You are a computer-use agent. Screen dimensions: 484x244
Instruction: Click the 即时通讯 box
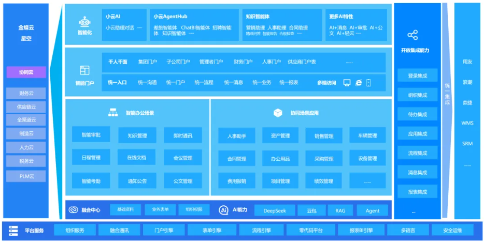183,135
